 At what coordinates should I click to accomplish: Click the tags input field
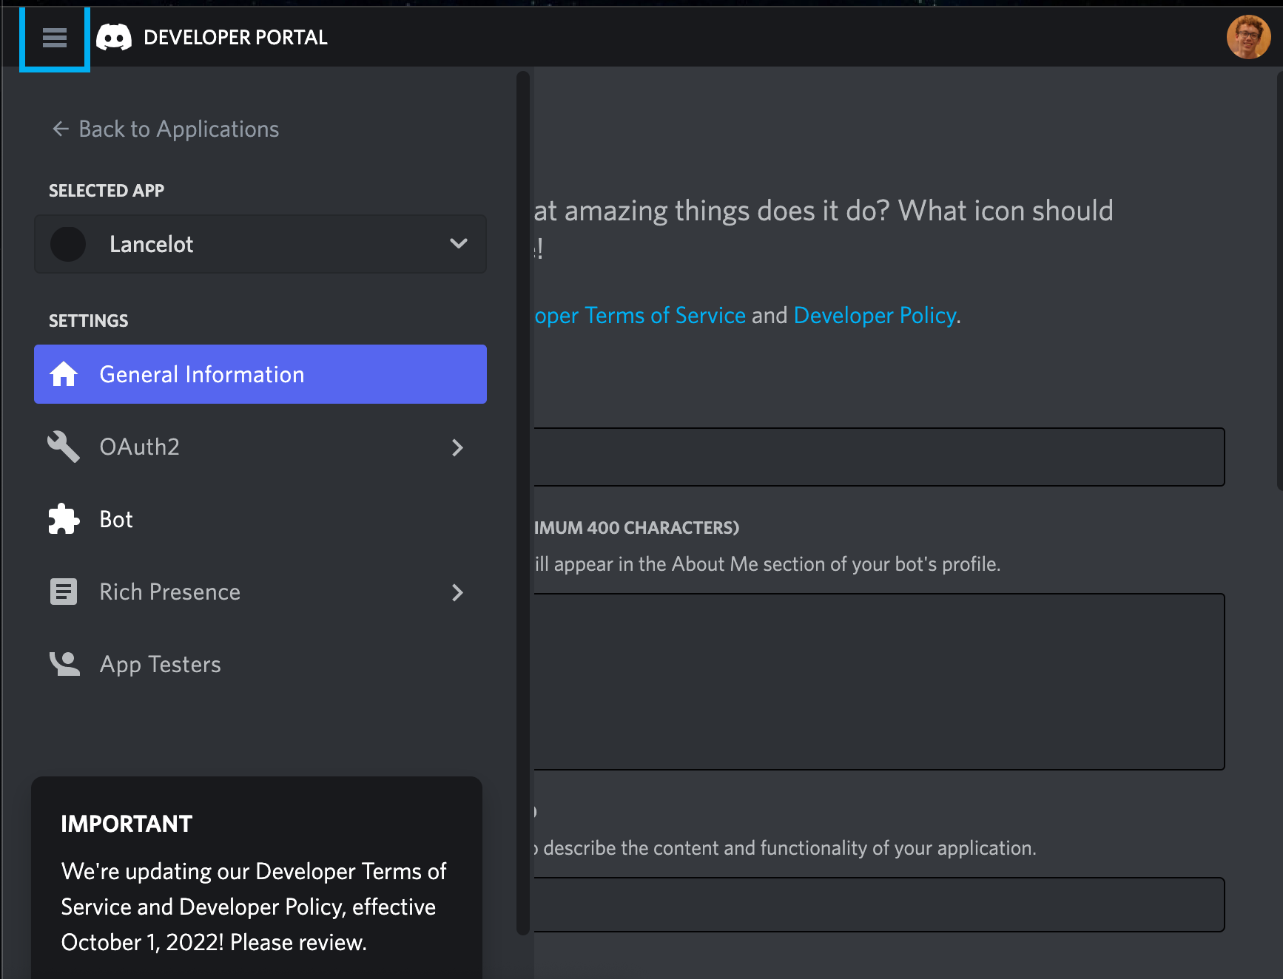tap(879, 905)
